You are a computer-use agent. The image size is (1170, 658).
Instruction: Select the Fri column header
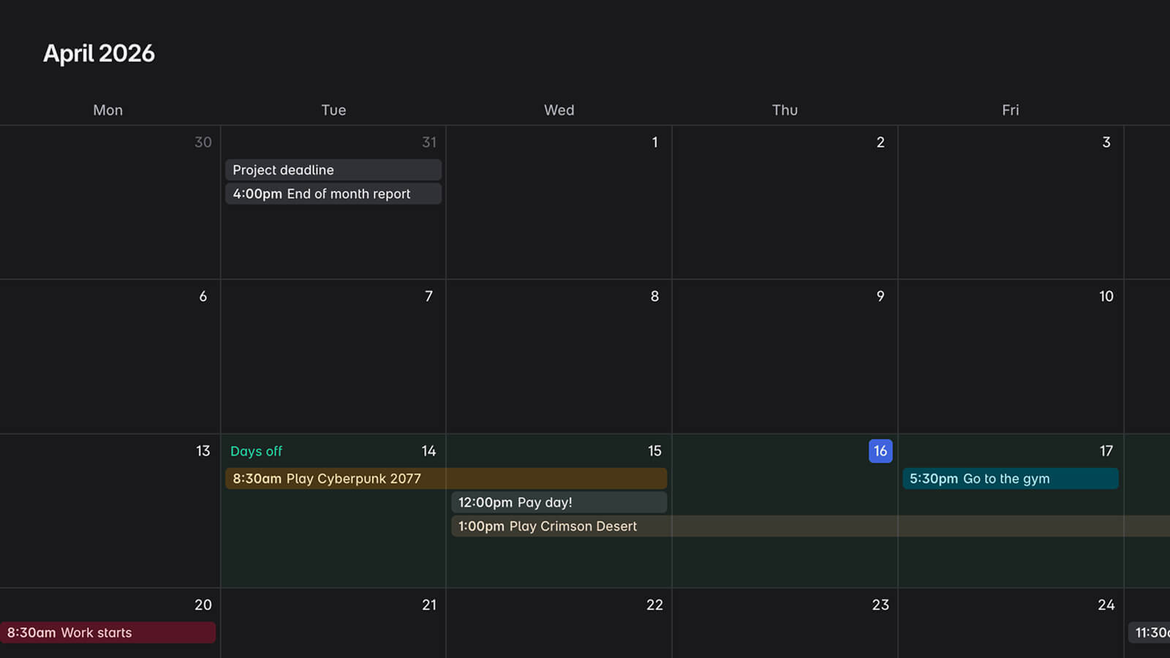click(1011, 110)
